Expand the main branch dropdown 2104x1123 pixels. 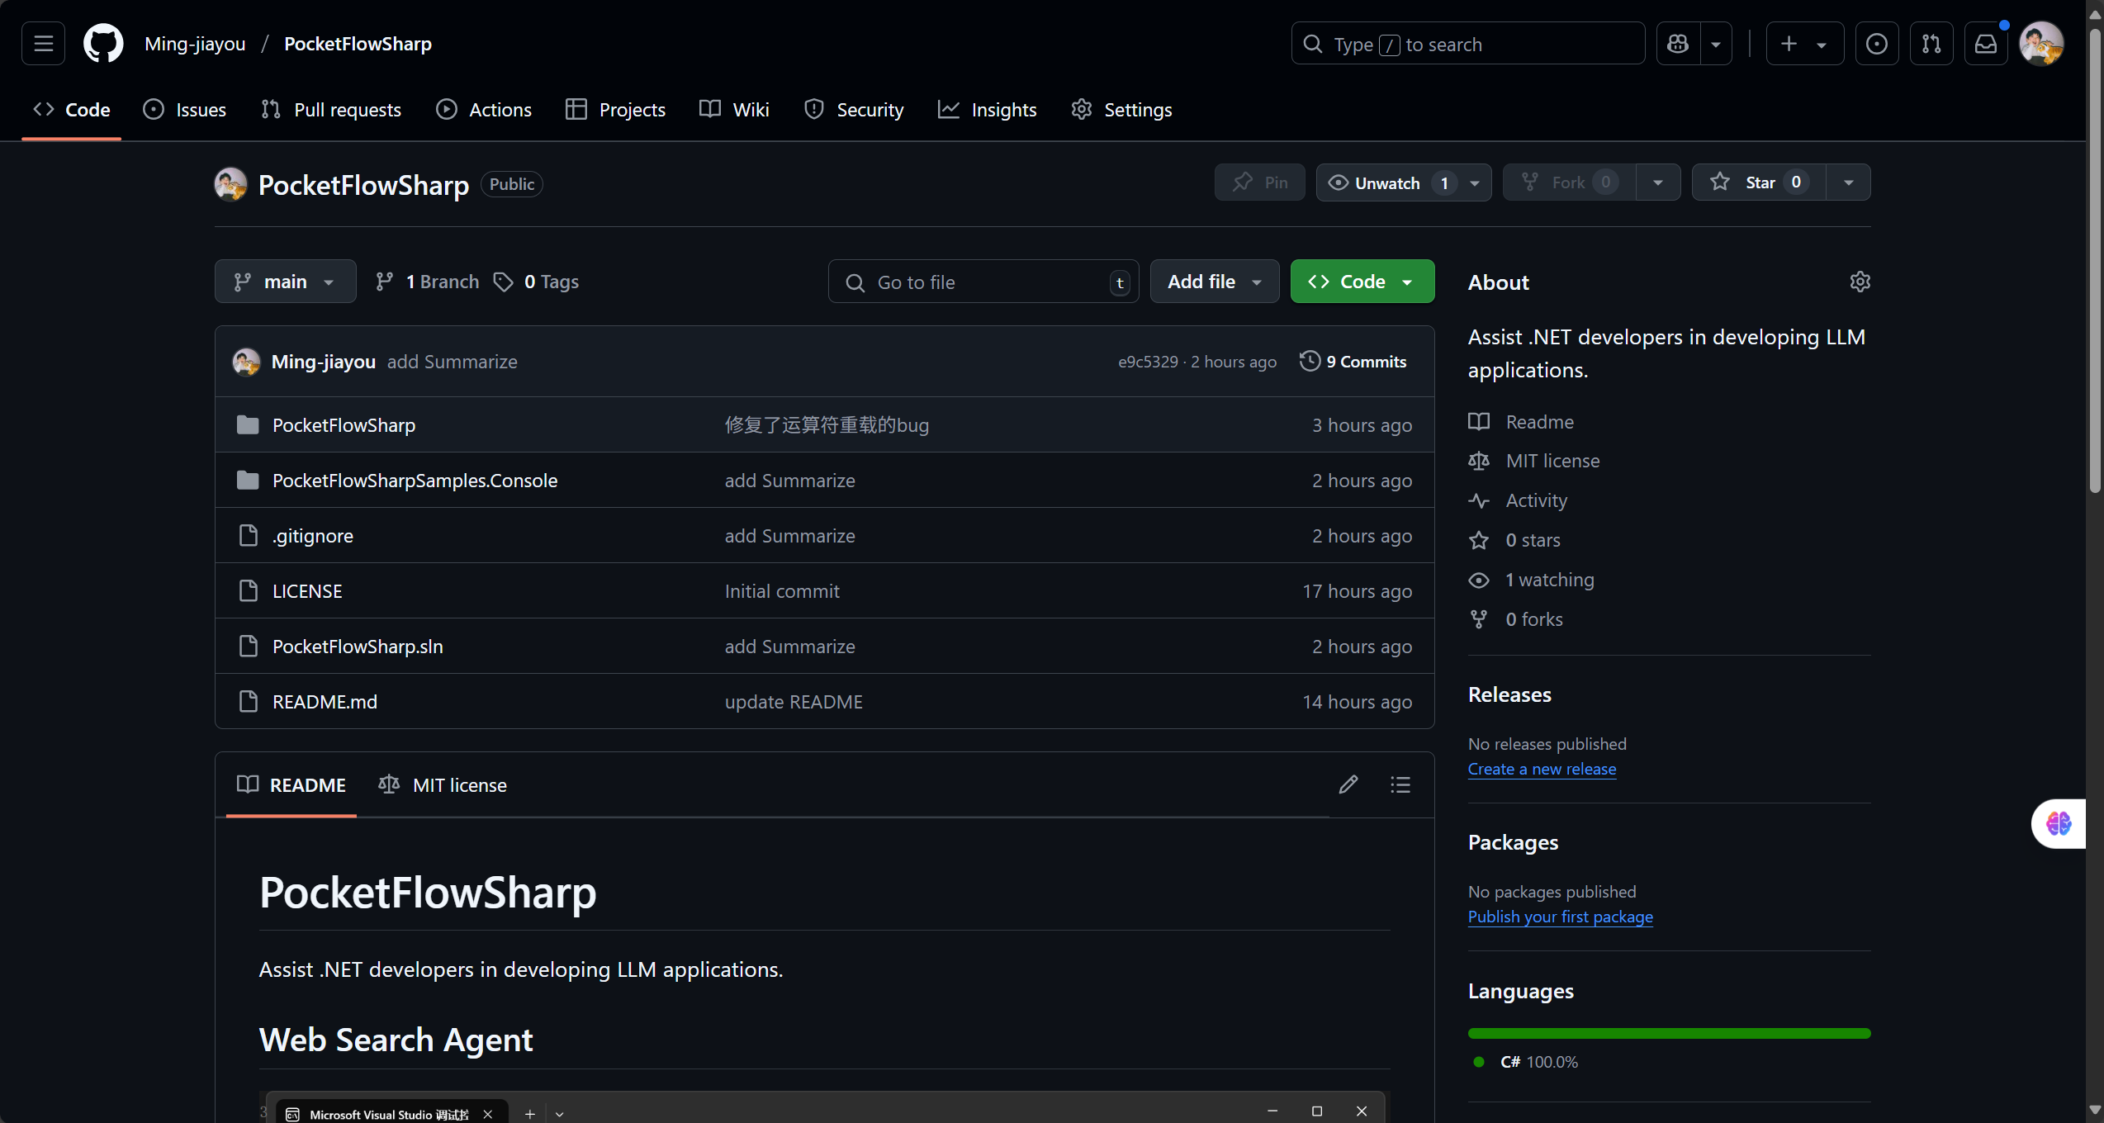[x=285, y=282]
